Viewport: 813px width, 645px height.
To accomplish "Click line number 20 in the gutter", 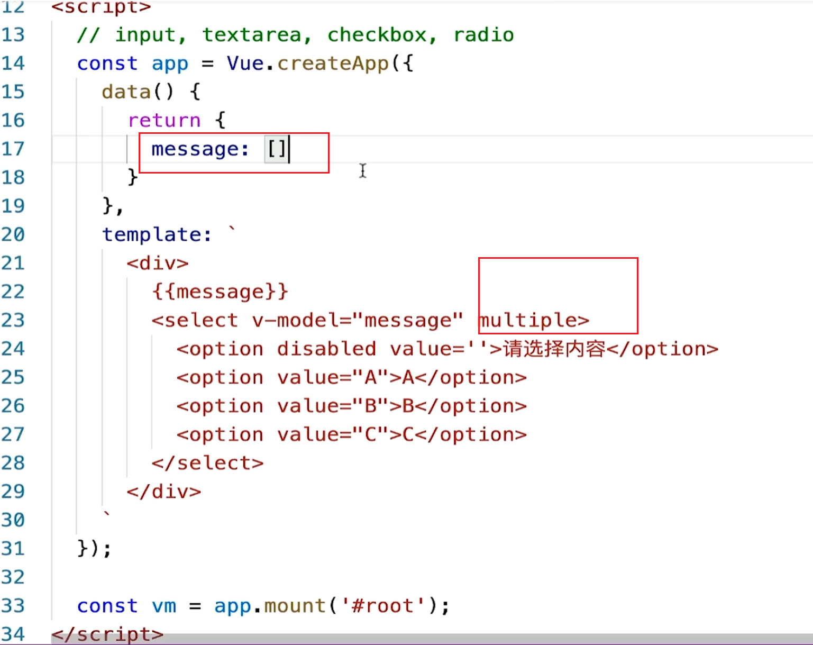I will point(13,235).
